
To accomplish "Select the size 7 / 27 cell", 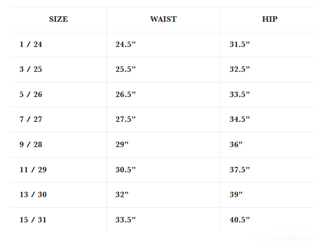I will coord(31,120).
